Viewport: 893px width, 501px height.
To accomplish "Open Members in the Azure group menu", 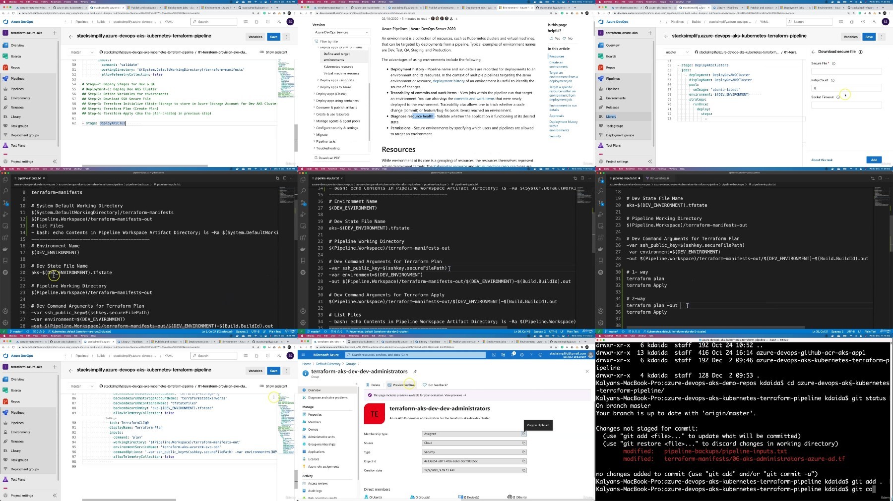I will [314, 422].
